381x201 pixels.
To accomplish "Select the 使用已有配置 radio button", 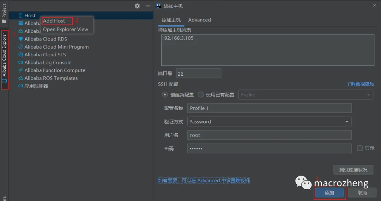I will pyautogui.click(x=200, y=95).
